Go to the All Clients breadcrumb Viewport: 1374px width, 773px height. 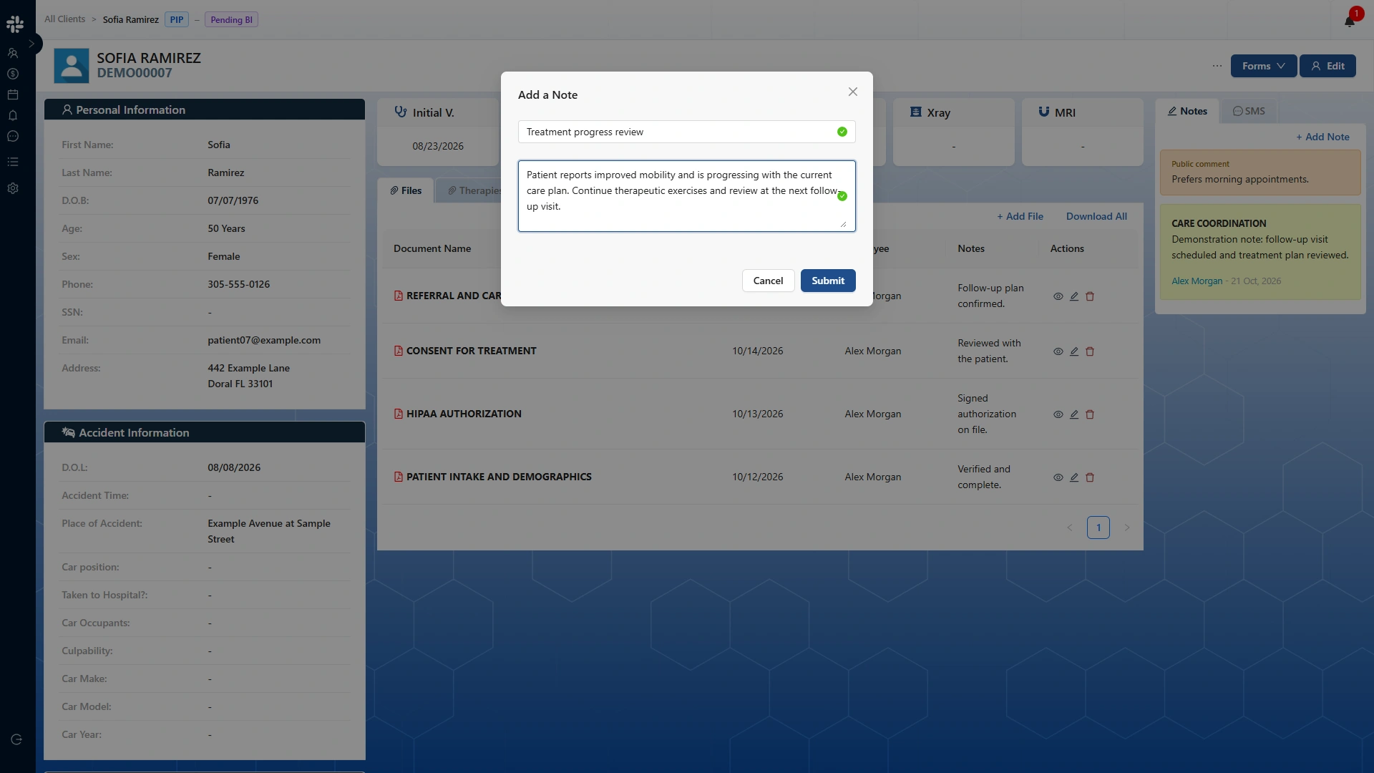(64, 19)
